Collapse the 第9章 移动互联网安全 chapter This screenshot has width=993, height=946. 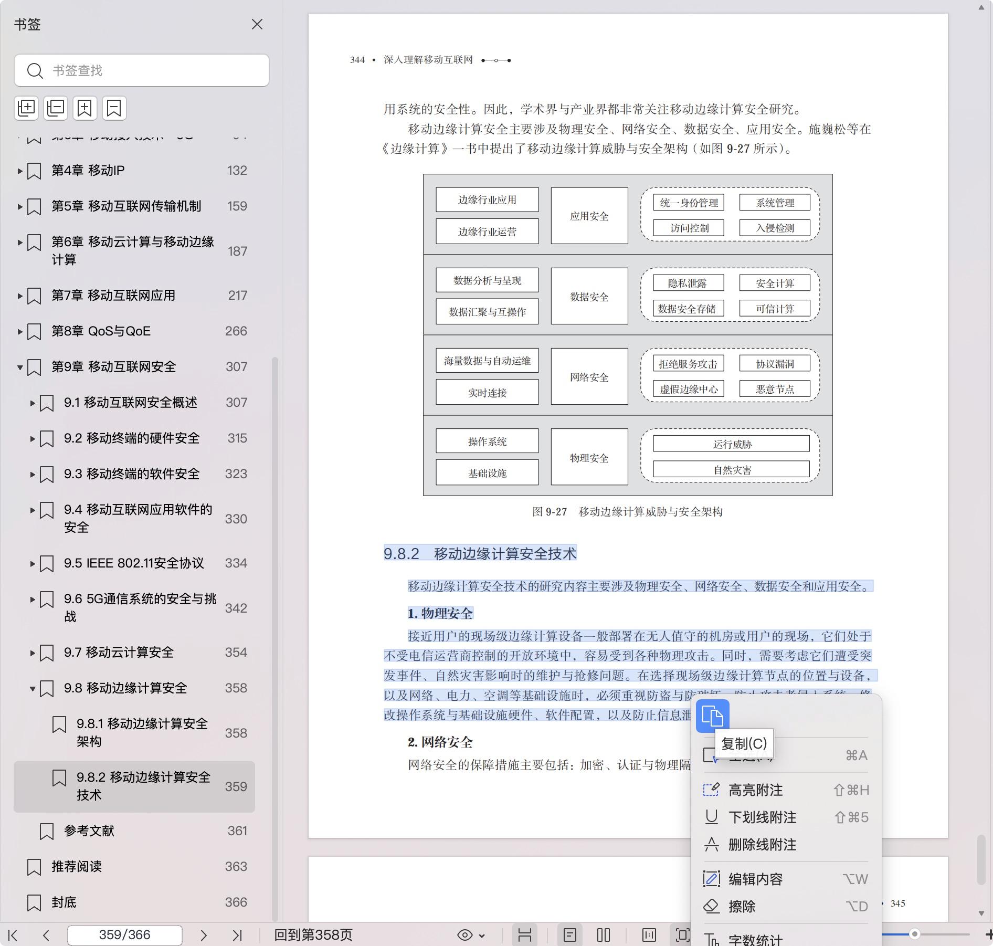20,367
